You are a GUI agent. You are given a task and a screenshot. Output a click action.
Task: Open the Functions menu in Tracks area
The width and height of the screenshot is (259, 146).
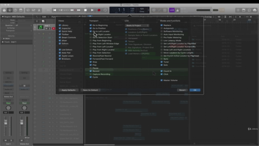coord(55,17)
